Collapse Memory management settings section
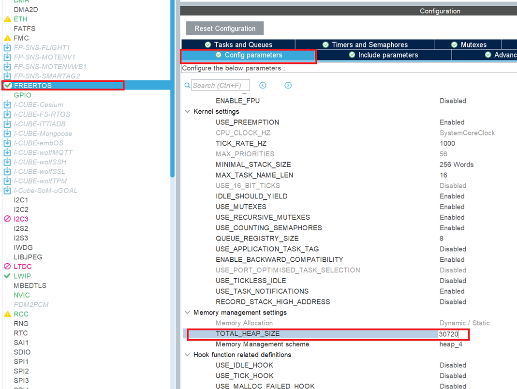517x389 pixels. pyautogui.click(x=188, y=313)
